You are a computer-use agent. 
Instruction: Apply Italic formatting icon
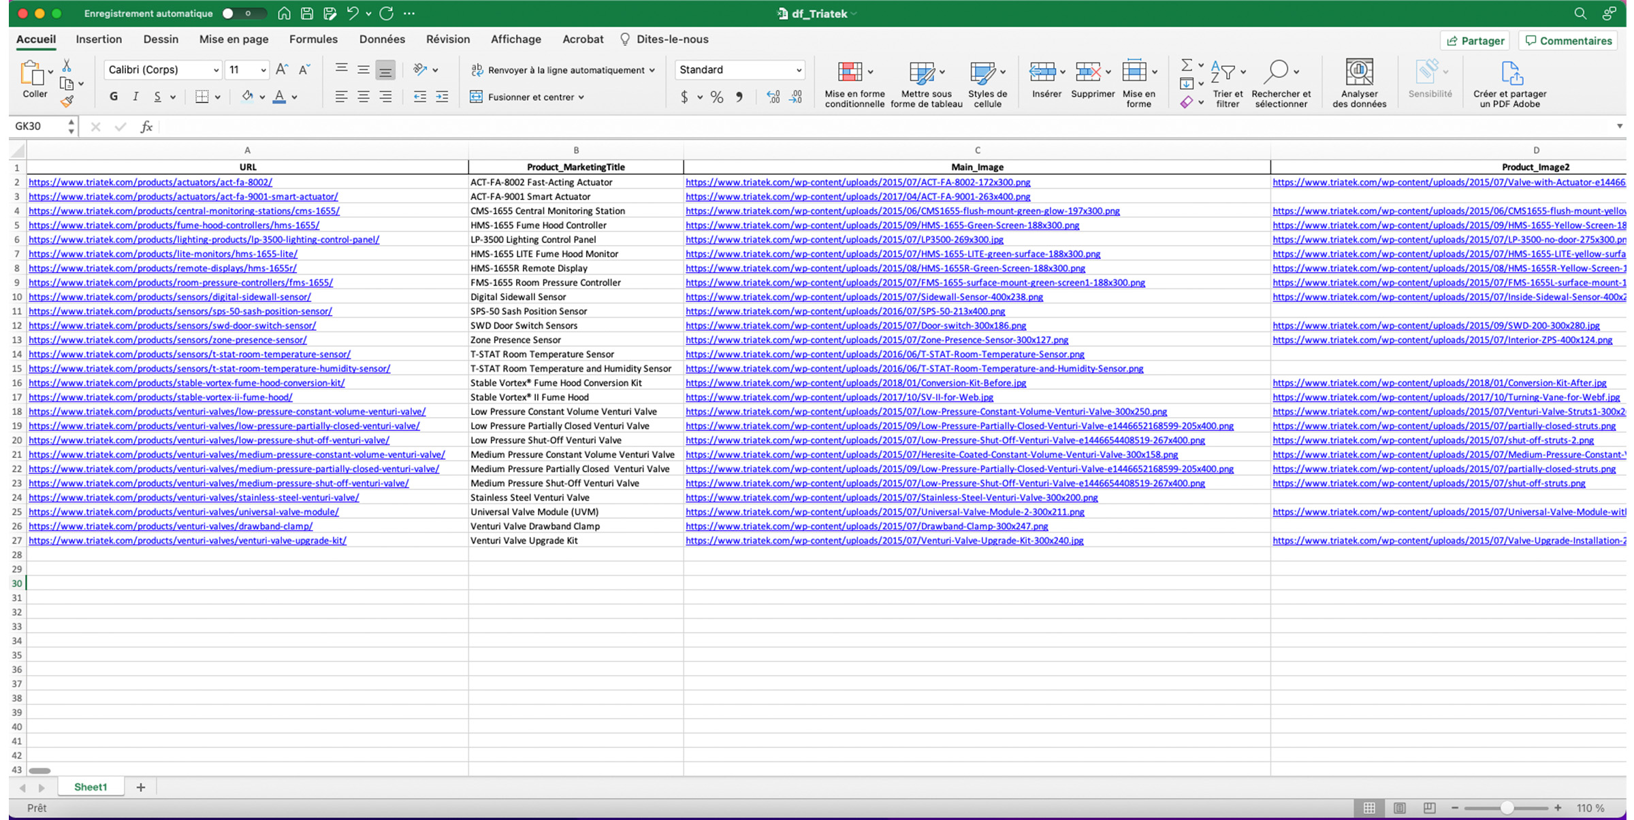pos(135,97)
